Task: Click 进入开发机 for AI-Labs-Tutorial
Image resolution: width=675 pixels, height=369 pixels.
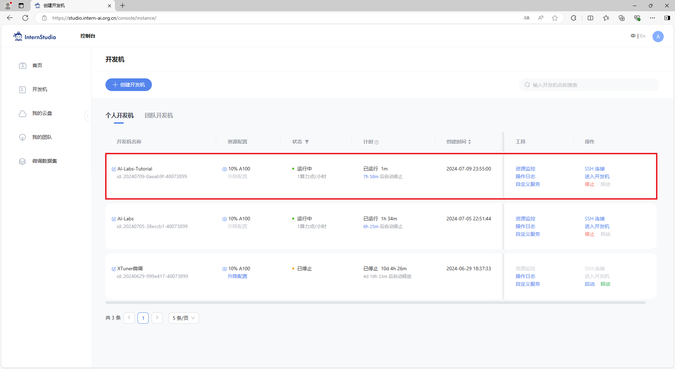Action: 597,176
